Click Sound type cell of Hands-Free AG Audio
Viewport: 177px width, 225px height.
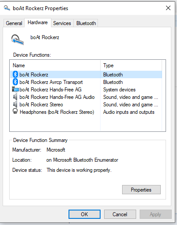point(130,97)
